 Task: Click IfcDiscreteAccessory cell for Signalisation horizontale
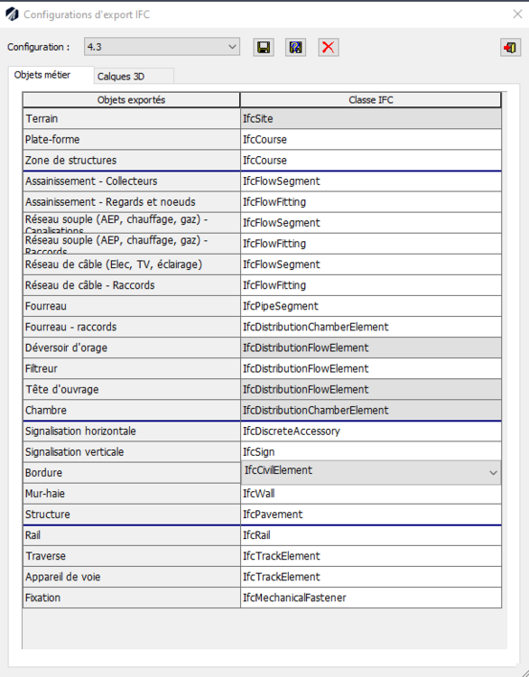click(x=371, y=431)
